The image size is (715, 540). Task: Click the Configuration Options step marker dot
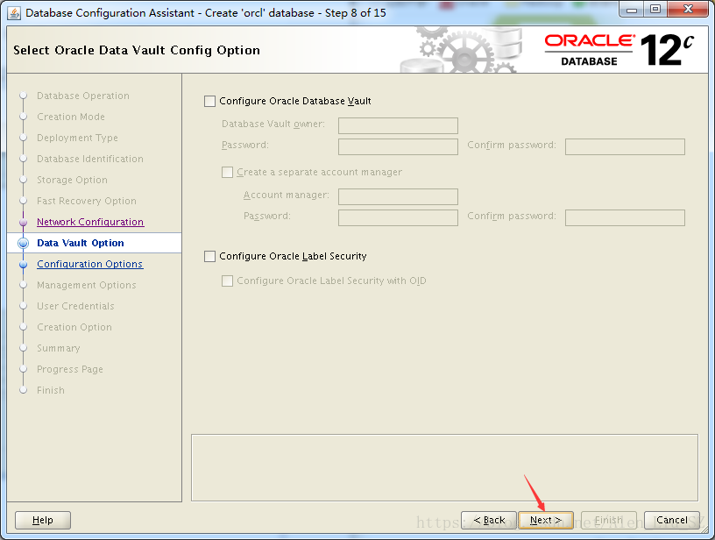point(24,264)
